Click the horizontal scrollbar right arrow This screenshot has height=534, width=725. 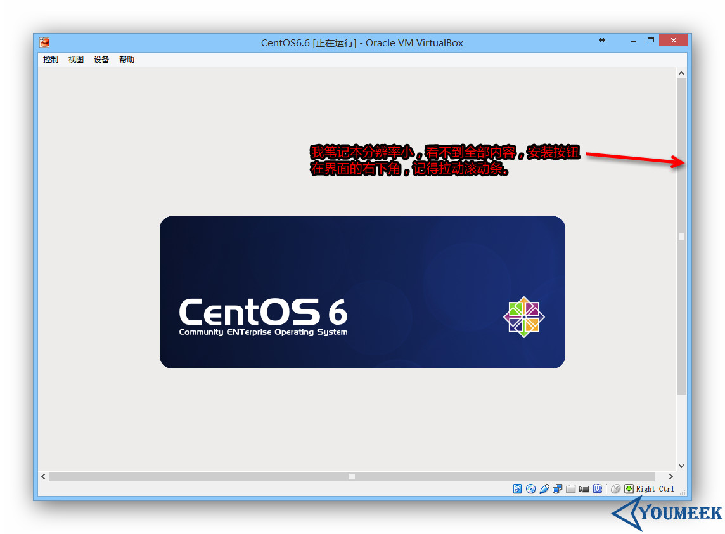click(x=671, y=476)
